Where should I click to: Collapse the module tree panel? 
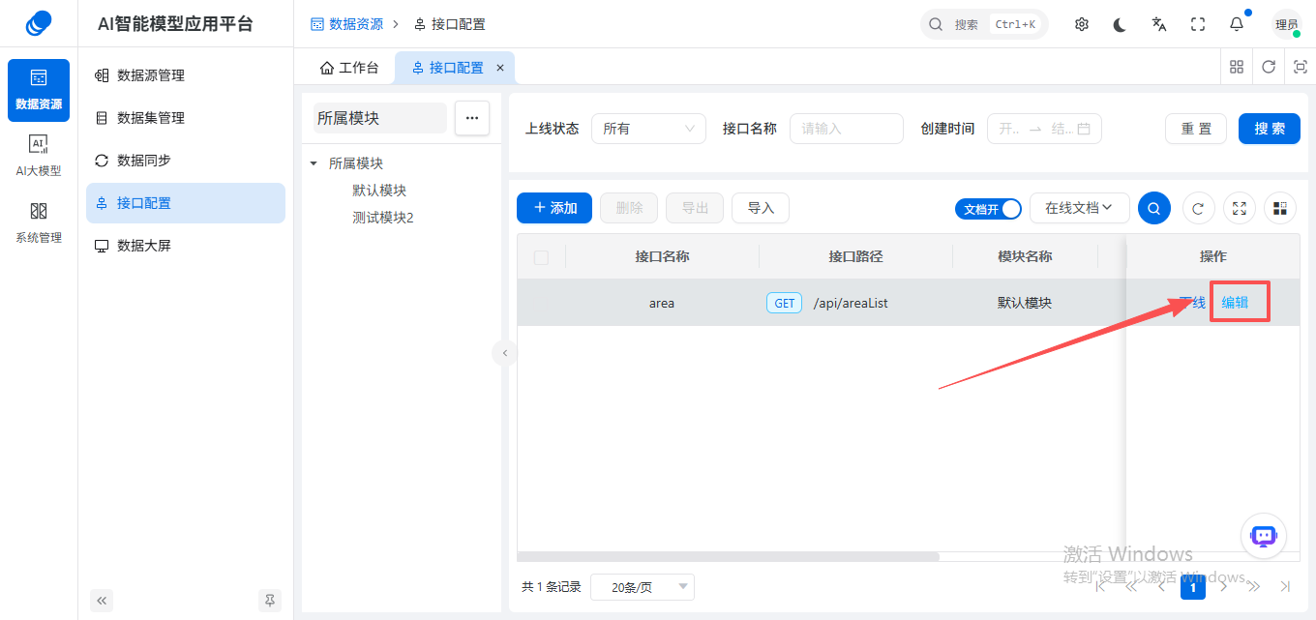[x=504, y=353]
